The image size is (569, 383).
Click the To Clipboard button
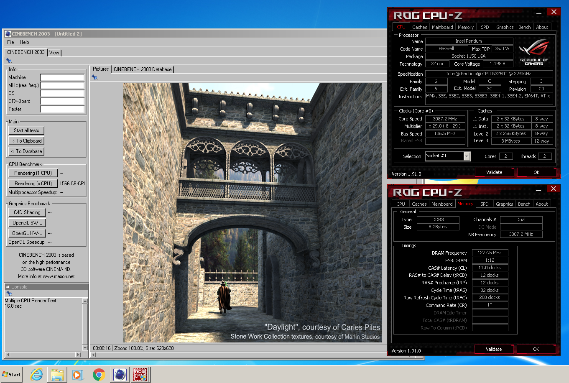tap(26, 141)
